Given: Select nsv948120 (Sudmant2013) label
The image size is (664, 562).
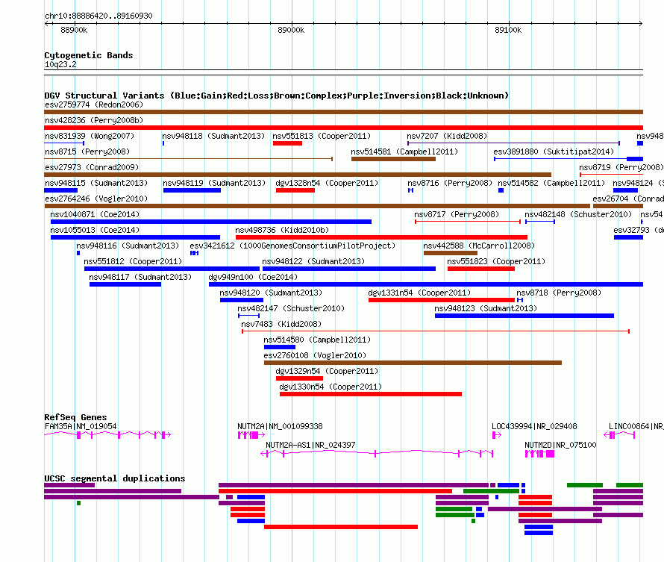Looking at the screenshot, I should pos(271,293).
